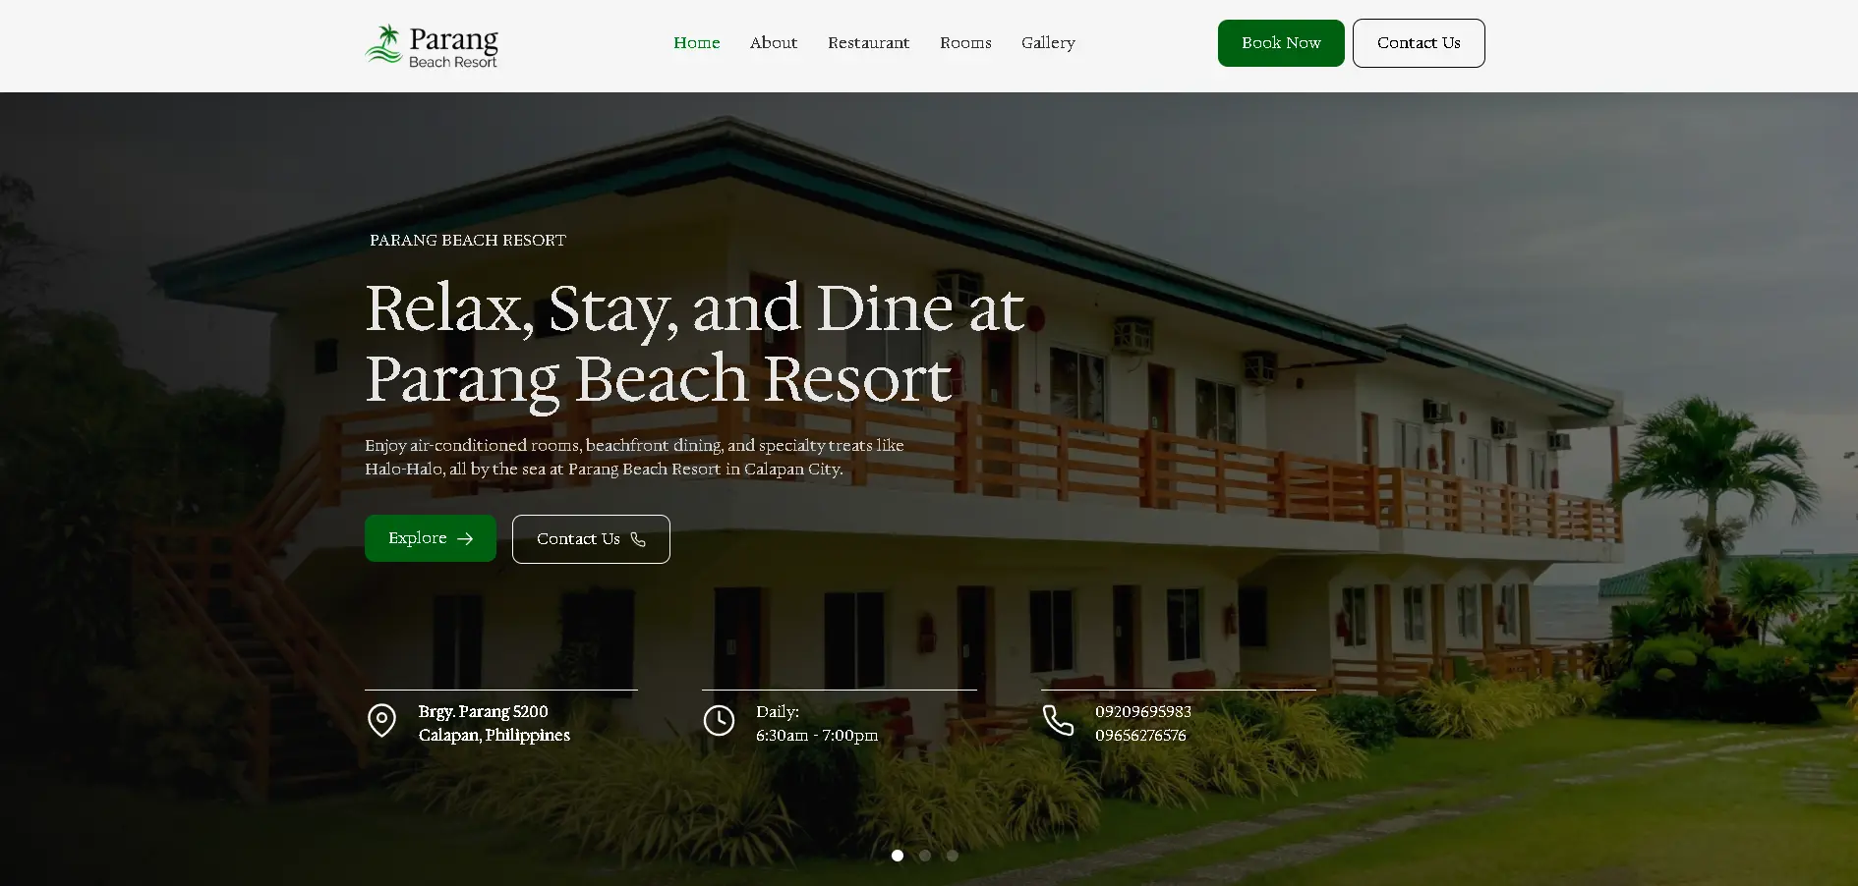The width and height of the screenshot is (1858, 886).
Task: Click the Explore button in hero
Action: coord(431,538)
